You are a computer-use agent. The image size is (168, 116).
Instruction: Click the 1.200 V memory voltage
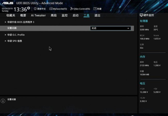[x=157, y=65]
